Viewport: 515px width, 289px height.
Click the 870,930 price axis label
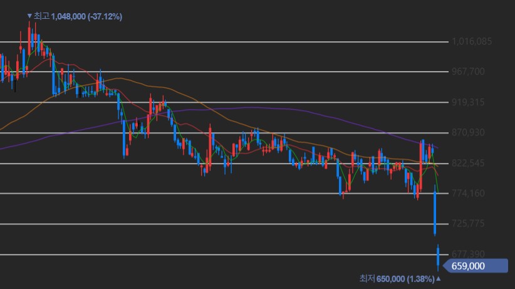point(468,132)
